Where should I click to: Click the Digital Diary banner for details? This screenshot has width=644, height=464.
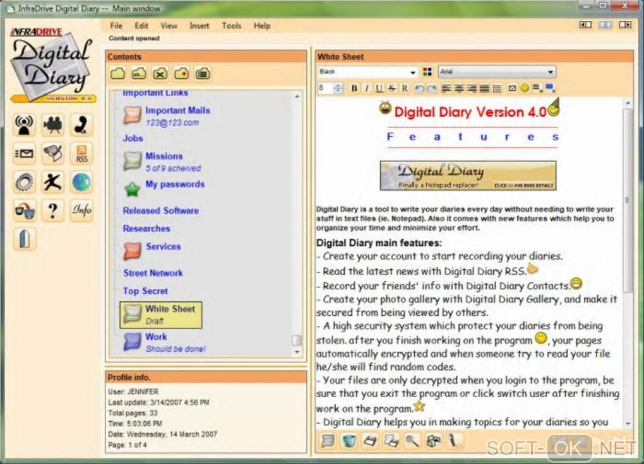pyautogui.click(x=468, y=176)
